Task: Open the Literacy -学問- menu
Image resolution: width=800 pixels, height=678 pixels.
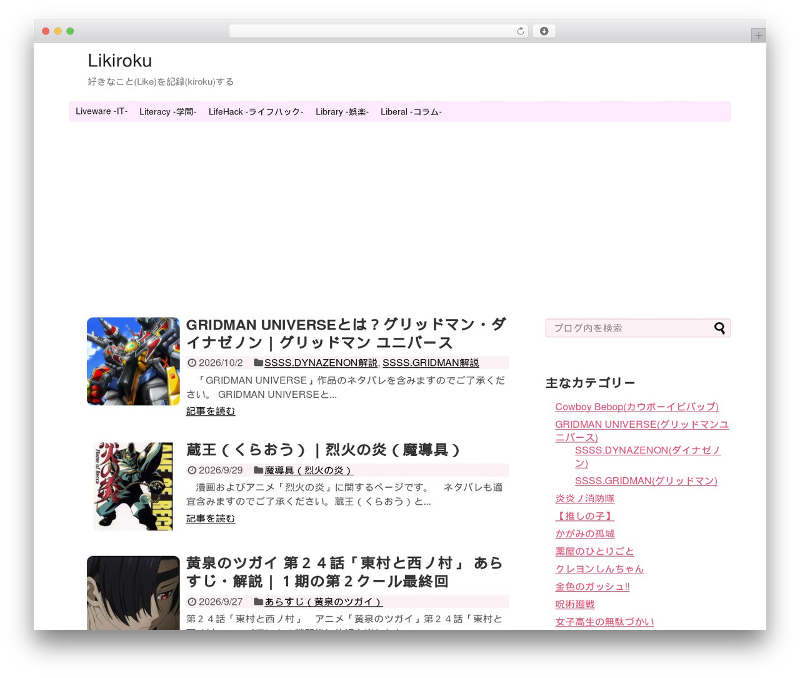Action: coord(167,112)
